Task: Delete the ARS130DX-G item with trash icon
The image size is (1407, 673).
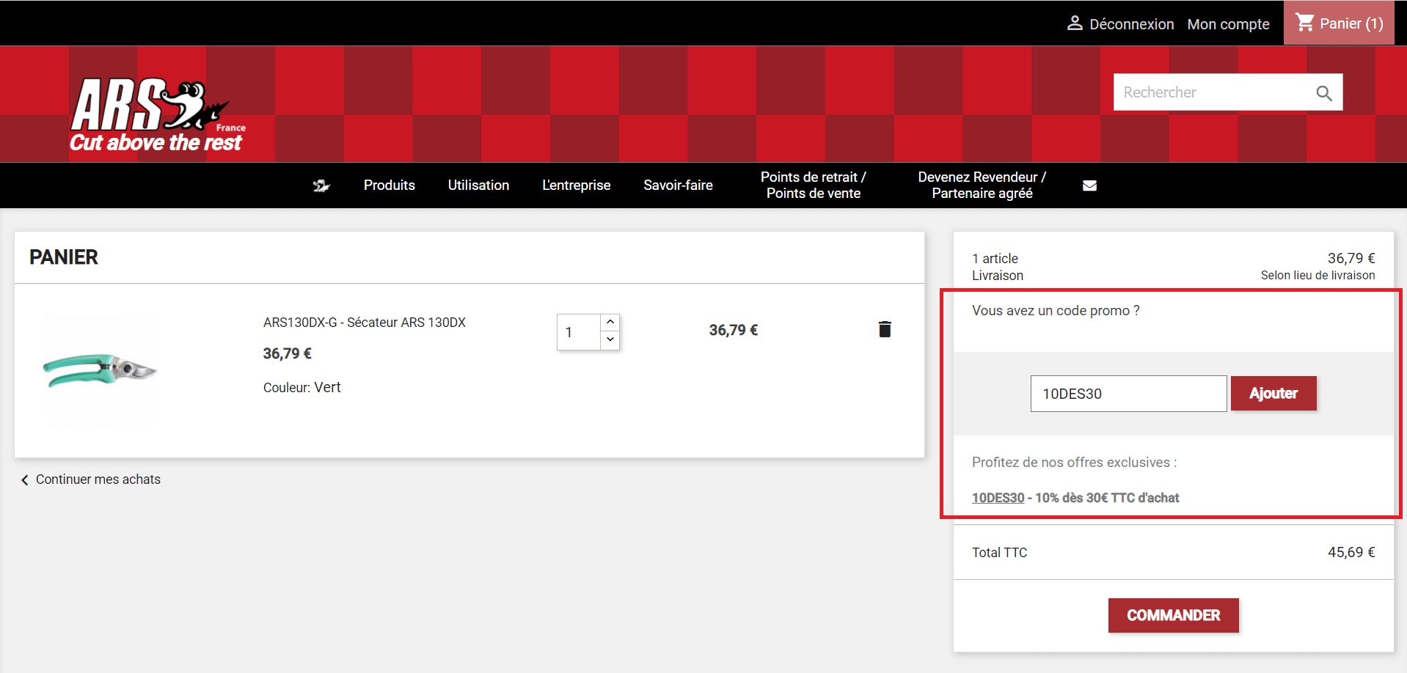Action: pyautogui.click(x=885, y=329)
